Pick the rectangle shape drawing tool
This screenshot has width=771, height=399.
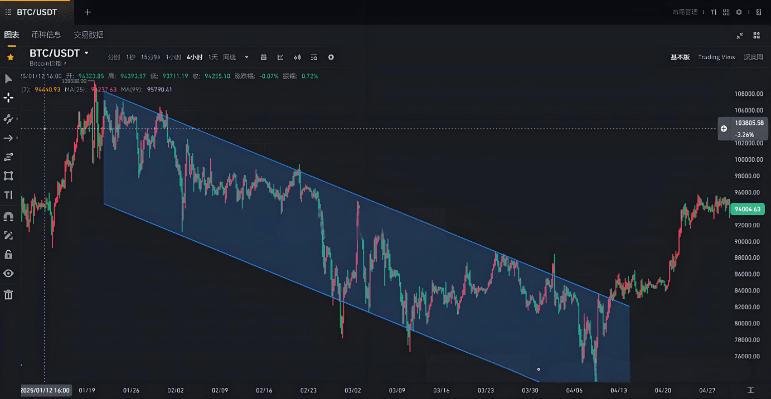(x=8, y=176)
